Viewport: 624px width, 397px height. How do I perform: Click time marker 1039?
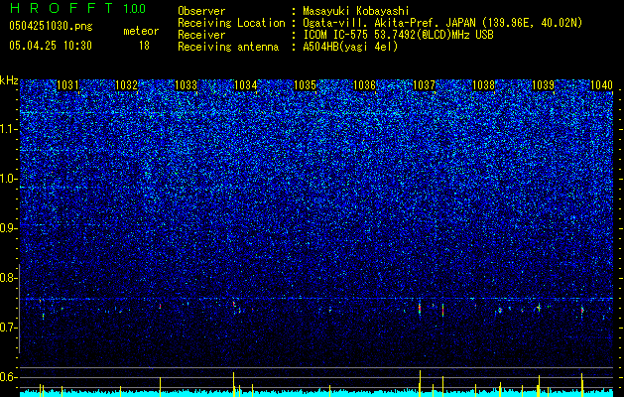543,85
